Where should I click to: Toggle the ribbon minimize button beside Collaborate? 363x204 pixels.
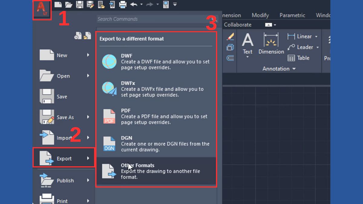(268, 25)
